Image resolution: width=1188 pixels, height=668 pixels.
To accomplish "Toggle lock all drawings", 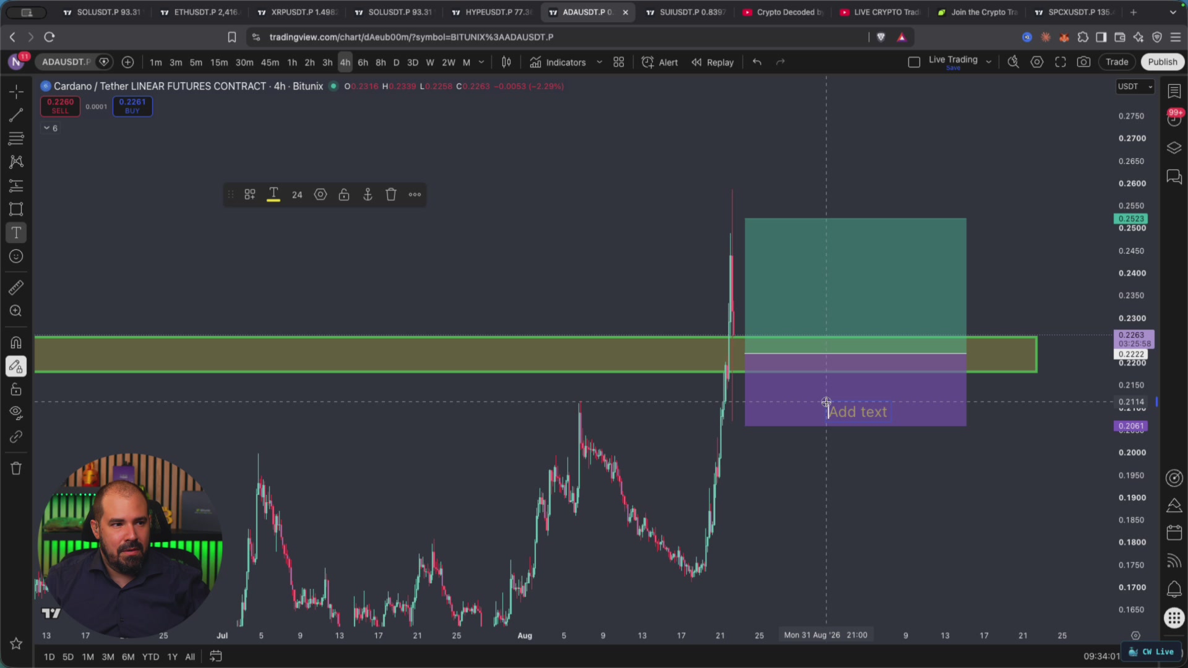I will 16,390.
